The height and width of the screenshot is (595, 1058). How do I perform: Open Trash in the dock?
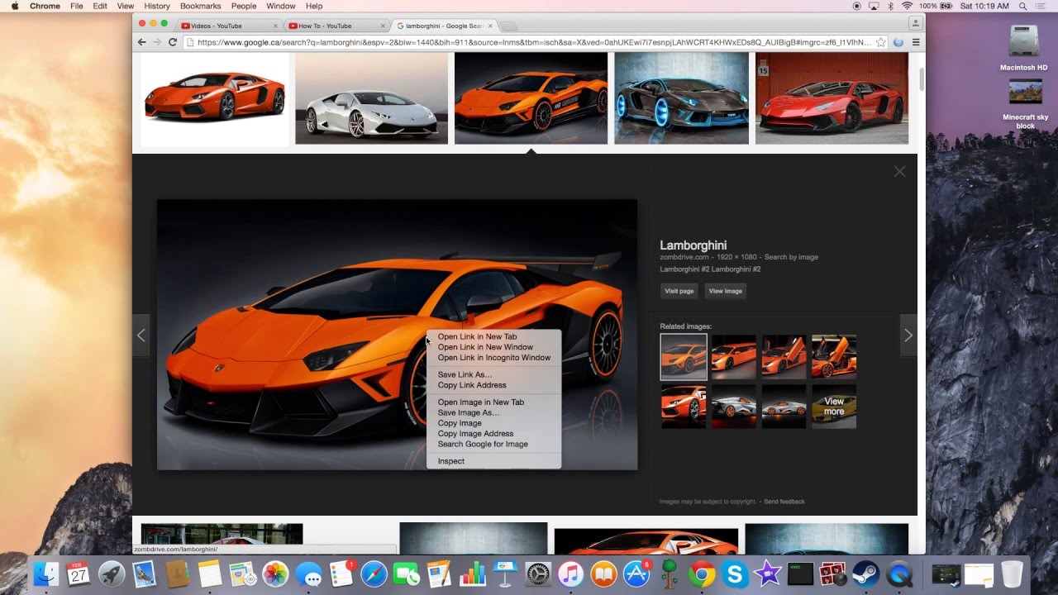click(x=1012, y=573)
